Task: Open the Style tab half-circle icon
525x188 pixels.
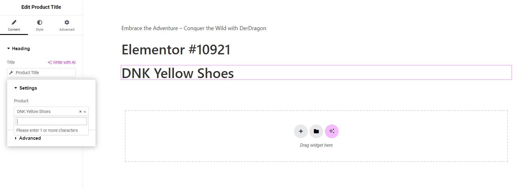Action: [40, 22]
